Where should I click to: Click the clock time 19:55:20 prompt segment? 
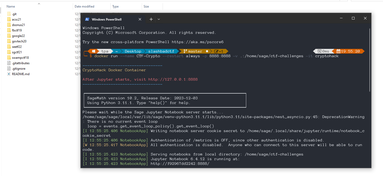(x=348, y=51)
